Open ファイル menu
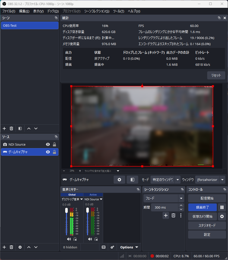The height and width of the screenshot is (260, 228). tap(9, 11)
